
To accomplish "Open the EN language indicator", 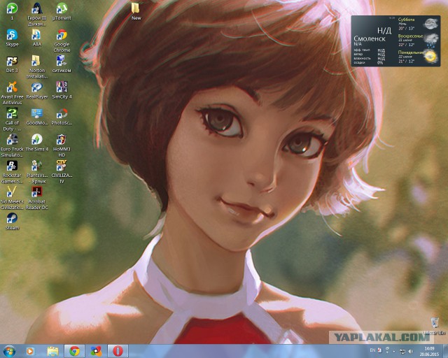I will coord(372,350).
